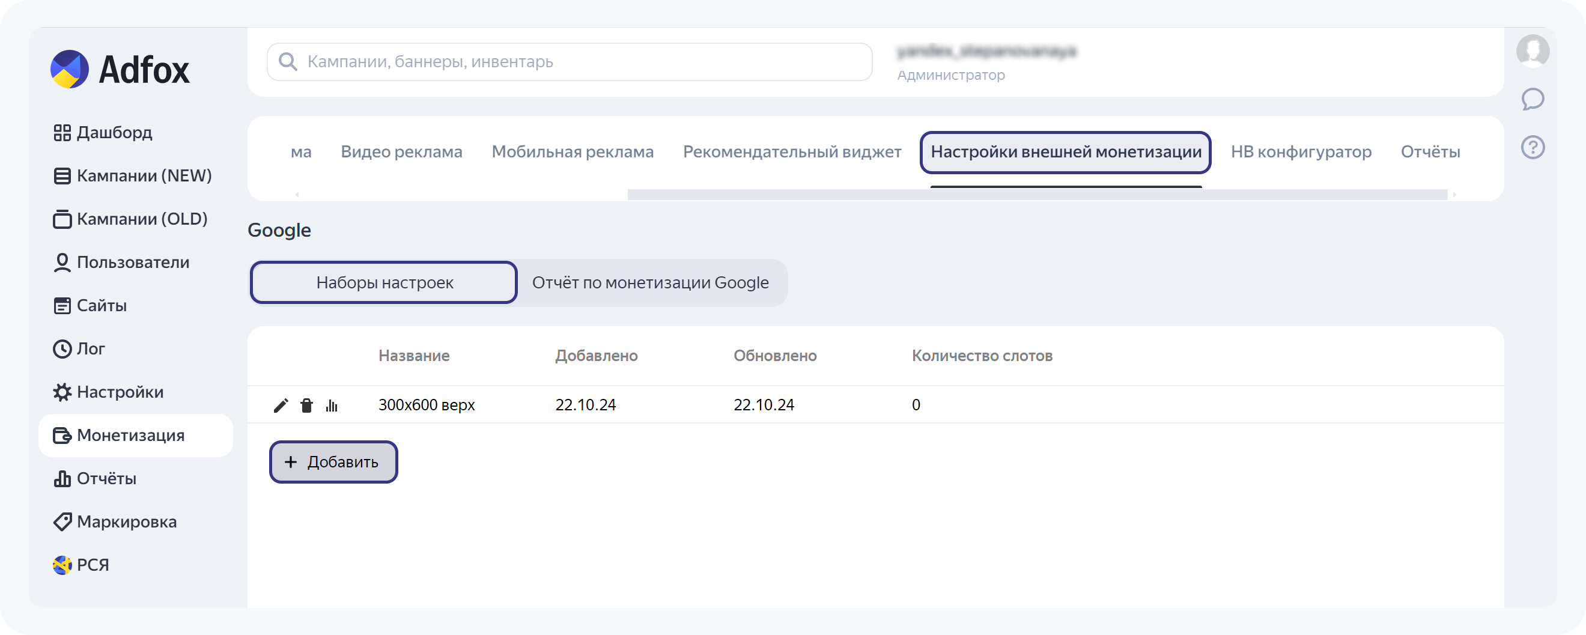This screenshot has width=1586, height=635.
Task: Click the horizontal tabs scrollbar
Action: point(1038,195)
